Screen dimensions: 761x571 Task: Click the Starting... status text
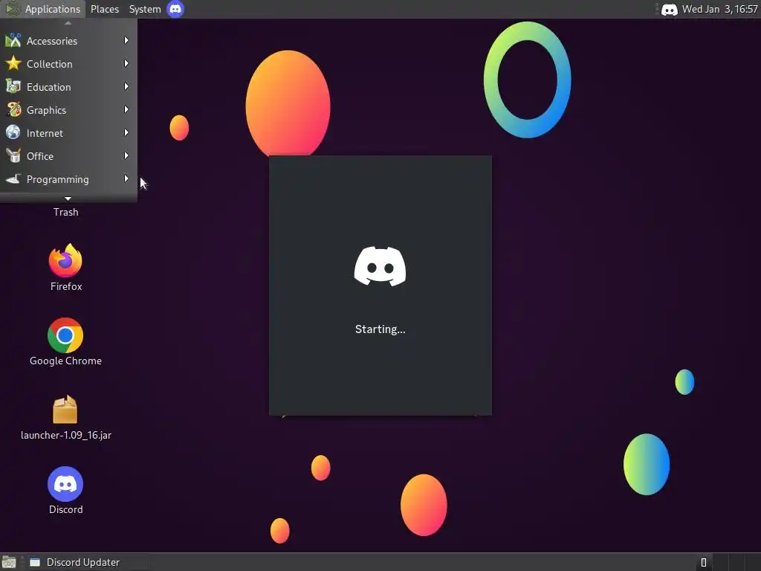point(380,329)
